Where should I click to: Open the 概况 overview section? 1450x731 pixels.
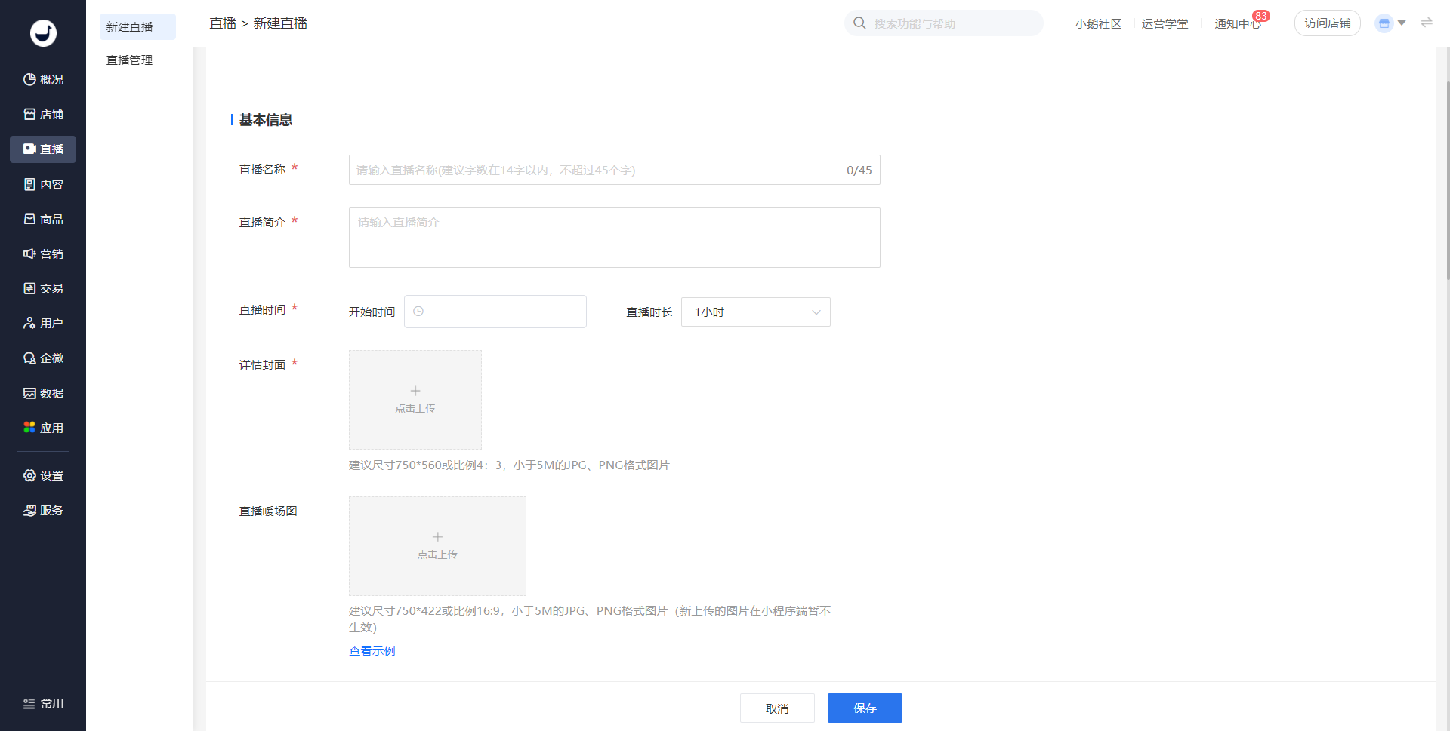[43, 79]
